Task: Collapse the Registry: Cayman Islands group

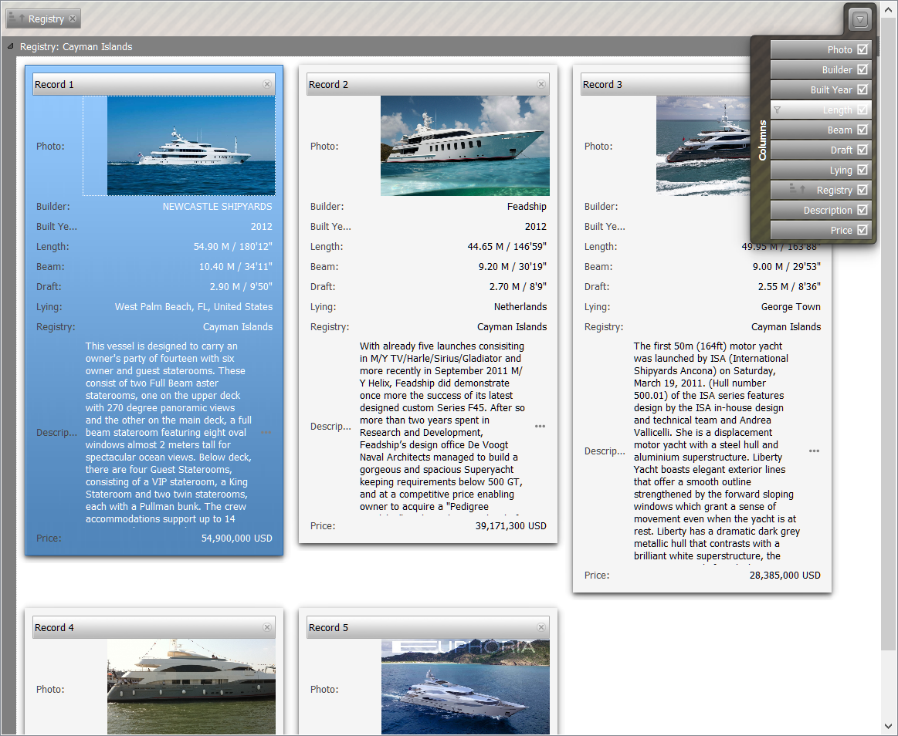Action: point(10,46)
